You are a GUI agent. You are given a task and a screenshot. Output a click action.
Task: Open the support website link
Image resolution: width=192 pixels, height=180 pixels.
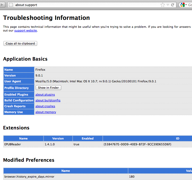pos(26,30)
